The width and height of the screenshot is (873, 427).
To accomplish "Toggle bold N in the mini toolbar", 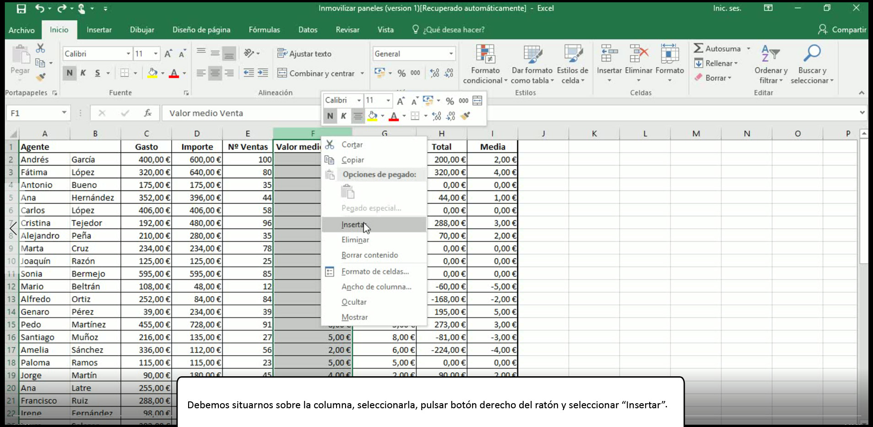I will (x=330, y=116).
